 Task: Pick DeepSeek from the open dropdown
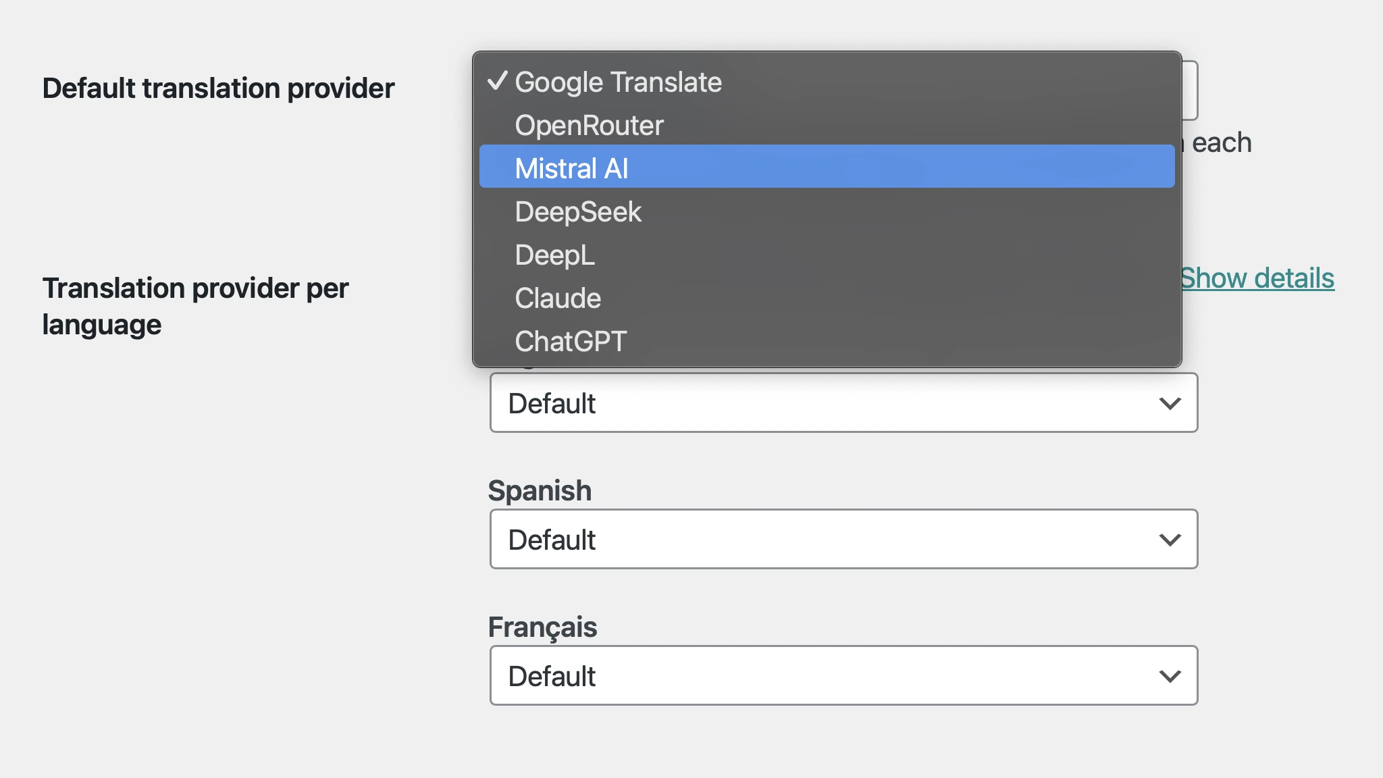(x=577, y=211)
